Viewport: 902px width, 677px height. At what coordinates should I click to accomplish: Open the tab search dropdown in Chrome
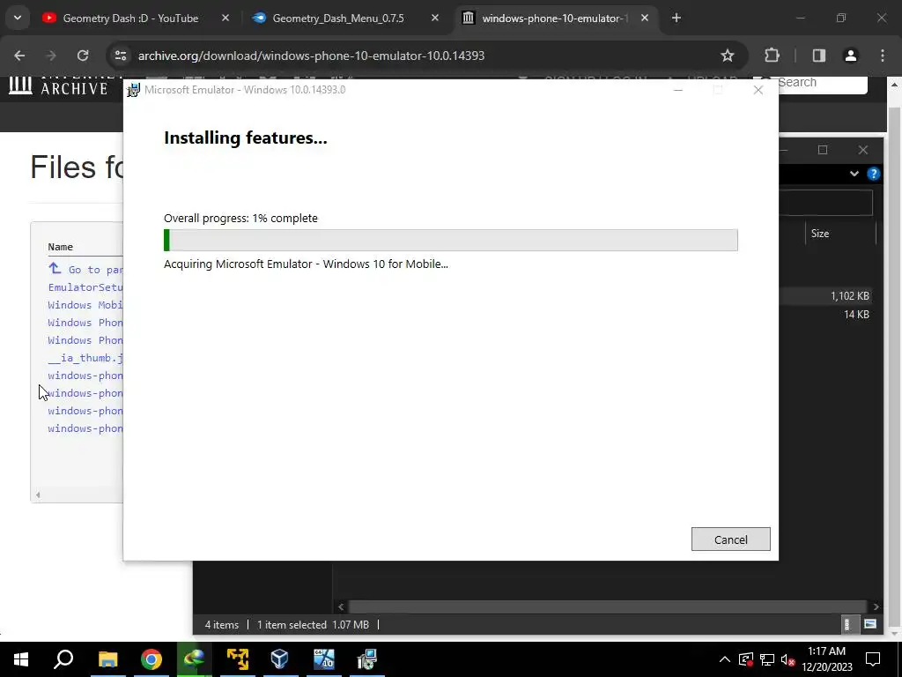[x=18, y=19]
